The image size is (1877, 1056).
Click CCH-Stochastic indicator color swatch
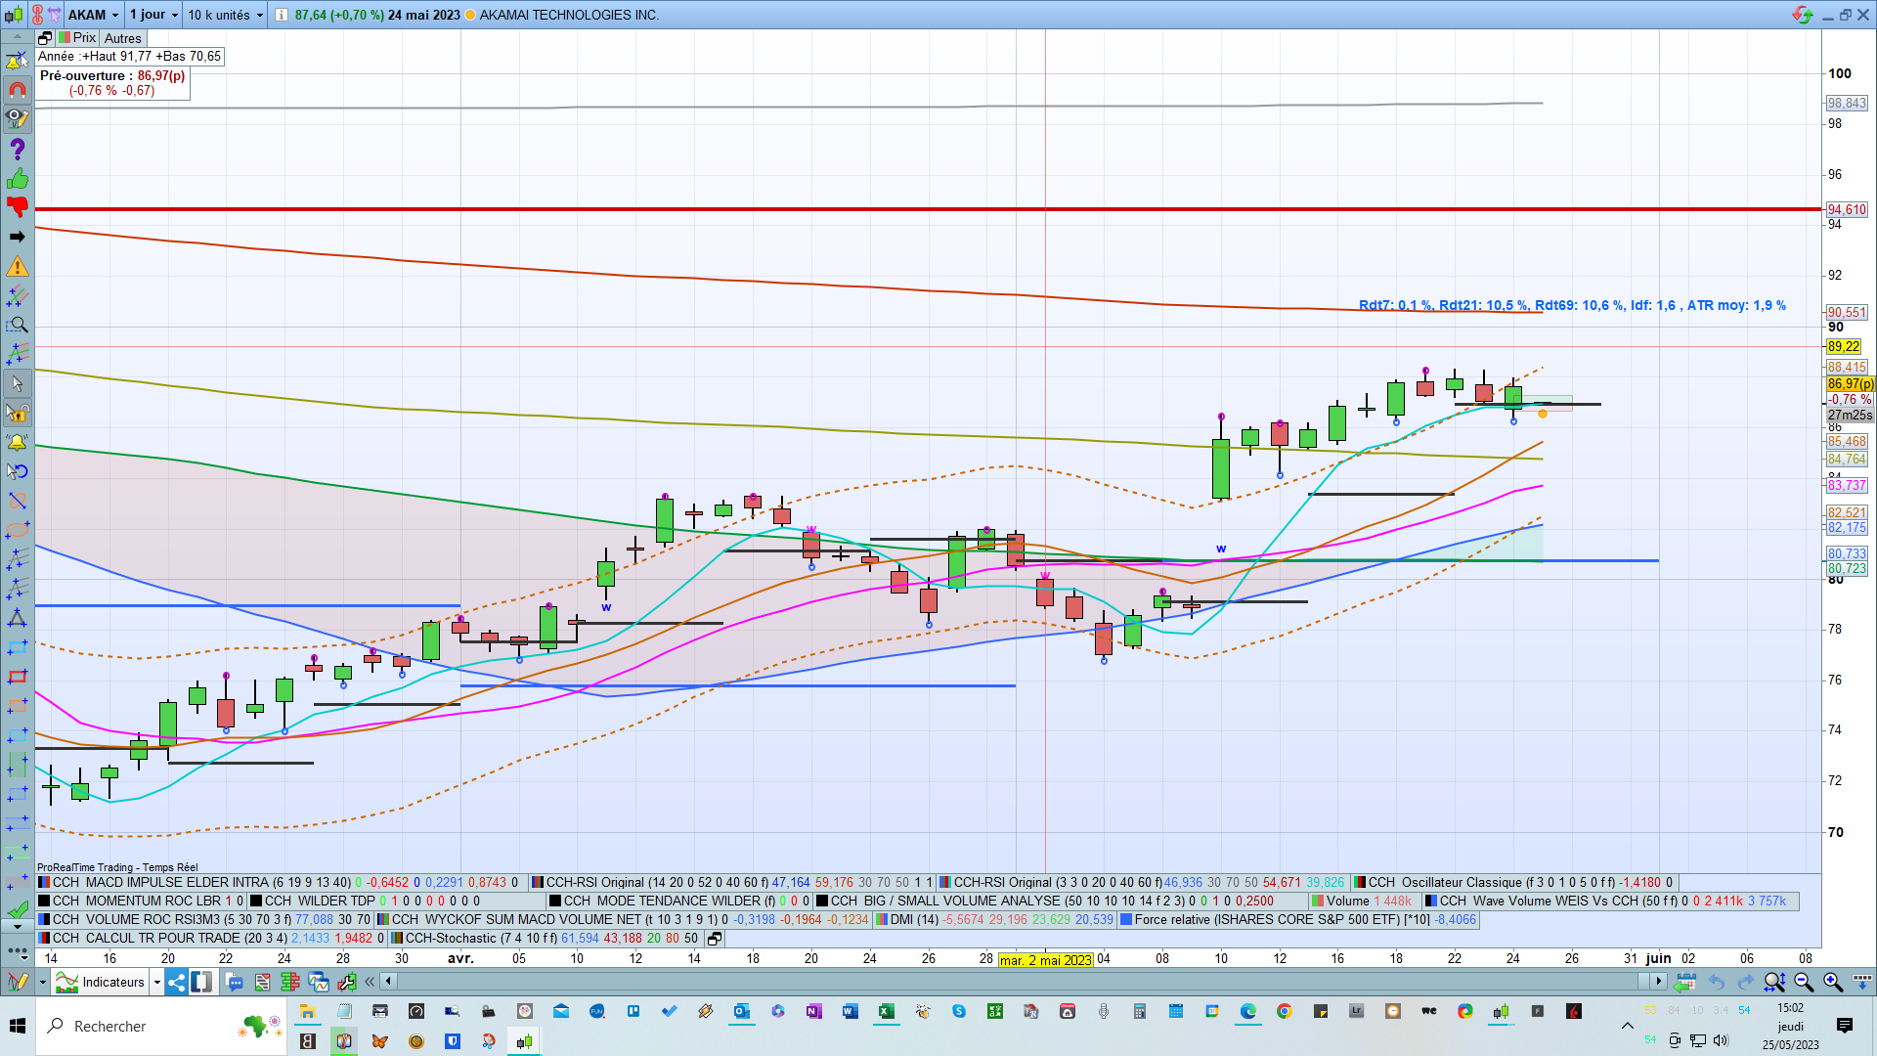click(398, 938)
